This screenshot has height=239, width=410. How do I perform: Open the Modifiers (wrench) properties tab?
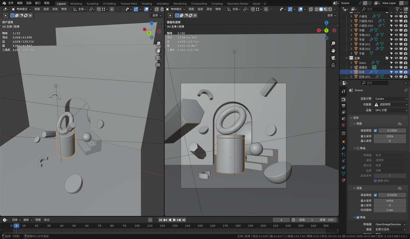343,148
